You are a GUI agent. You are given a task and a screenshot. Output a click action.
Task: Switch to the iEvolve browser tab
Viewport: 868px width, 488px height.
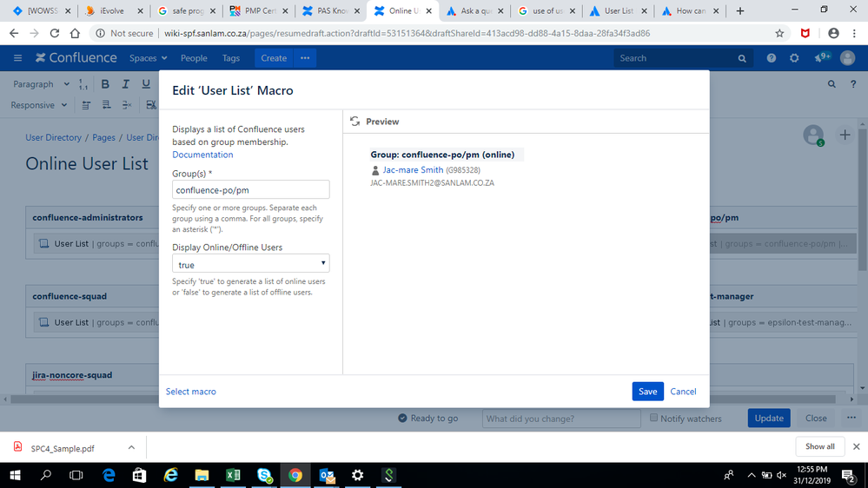pos(113,10)
